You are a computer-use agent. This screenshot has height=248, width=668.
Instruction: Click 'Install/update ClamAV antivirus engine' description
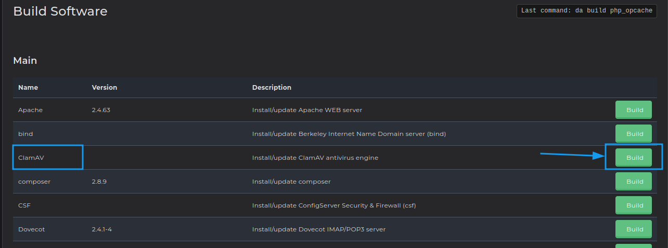click(x=315, y=158)
